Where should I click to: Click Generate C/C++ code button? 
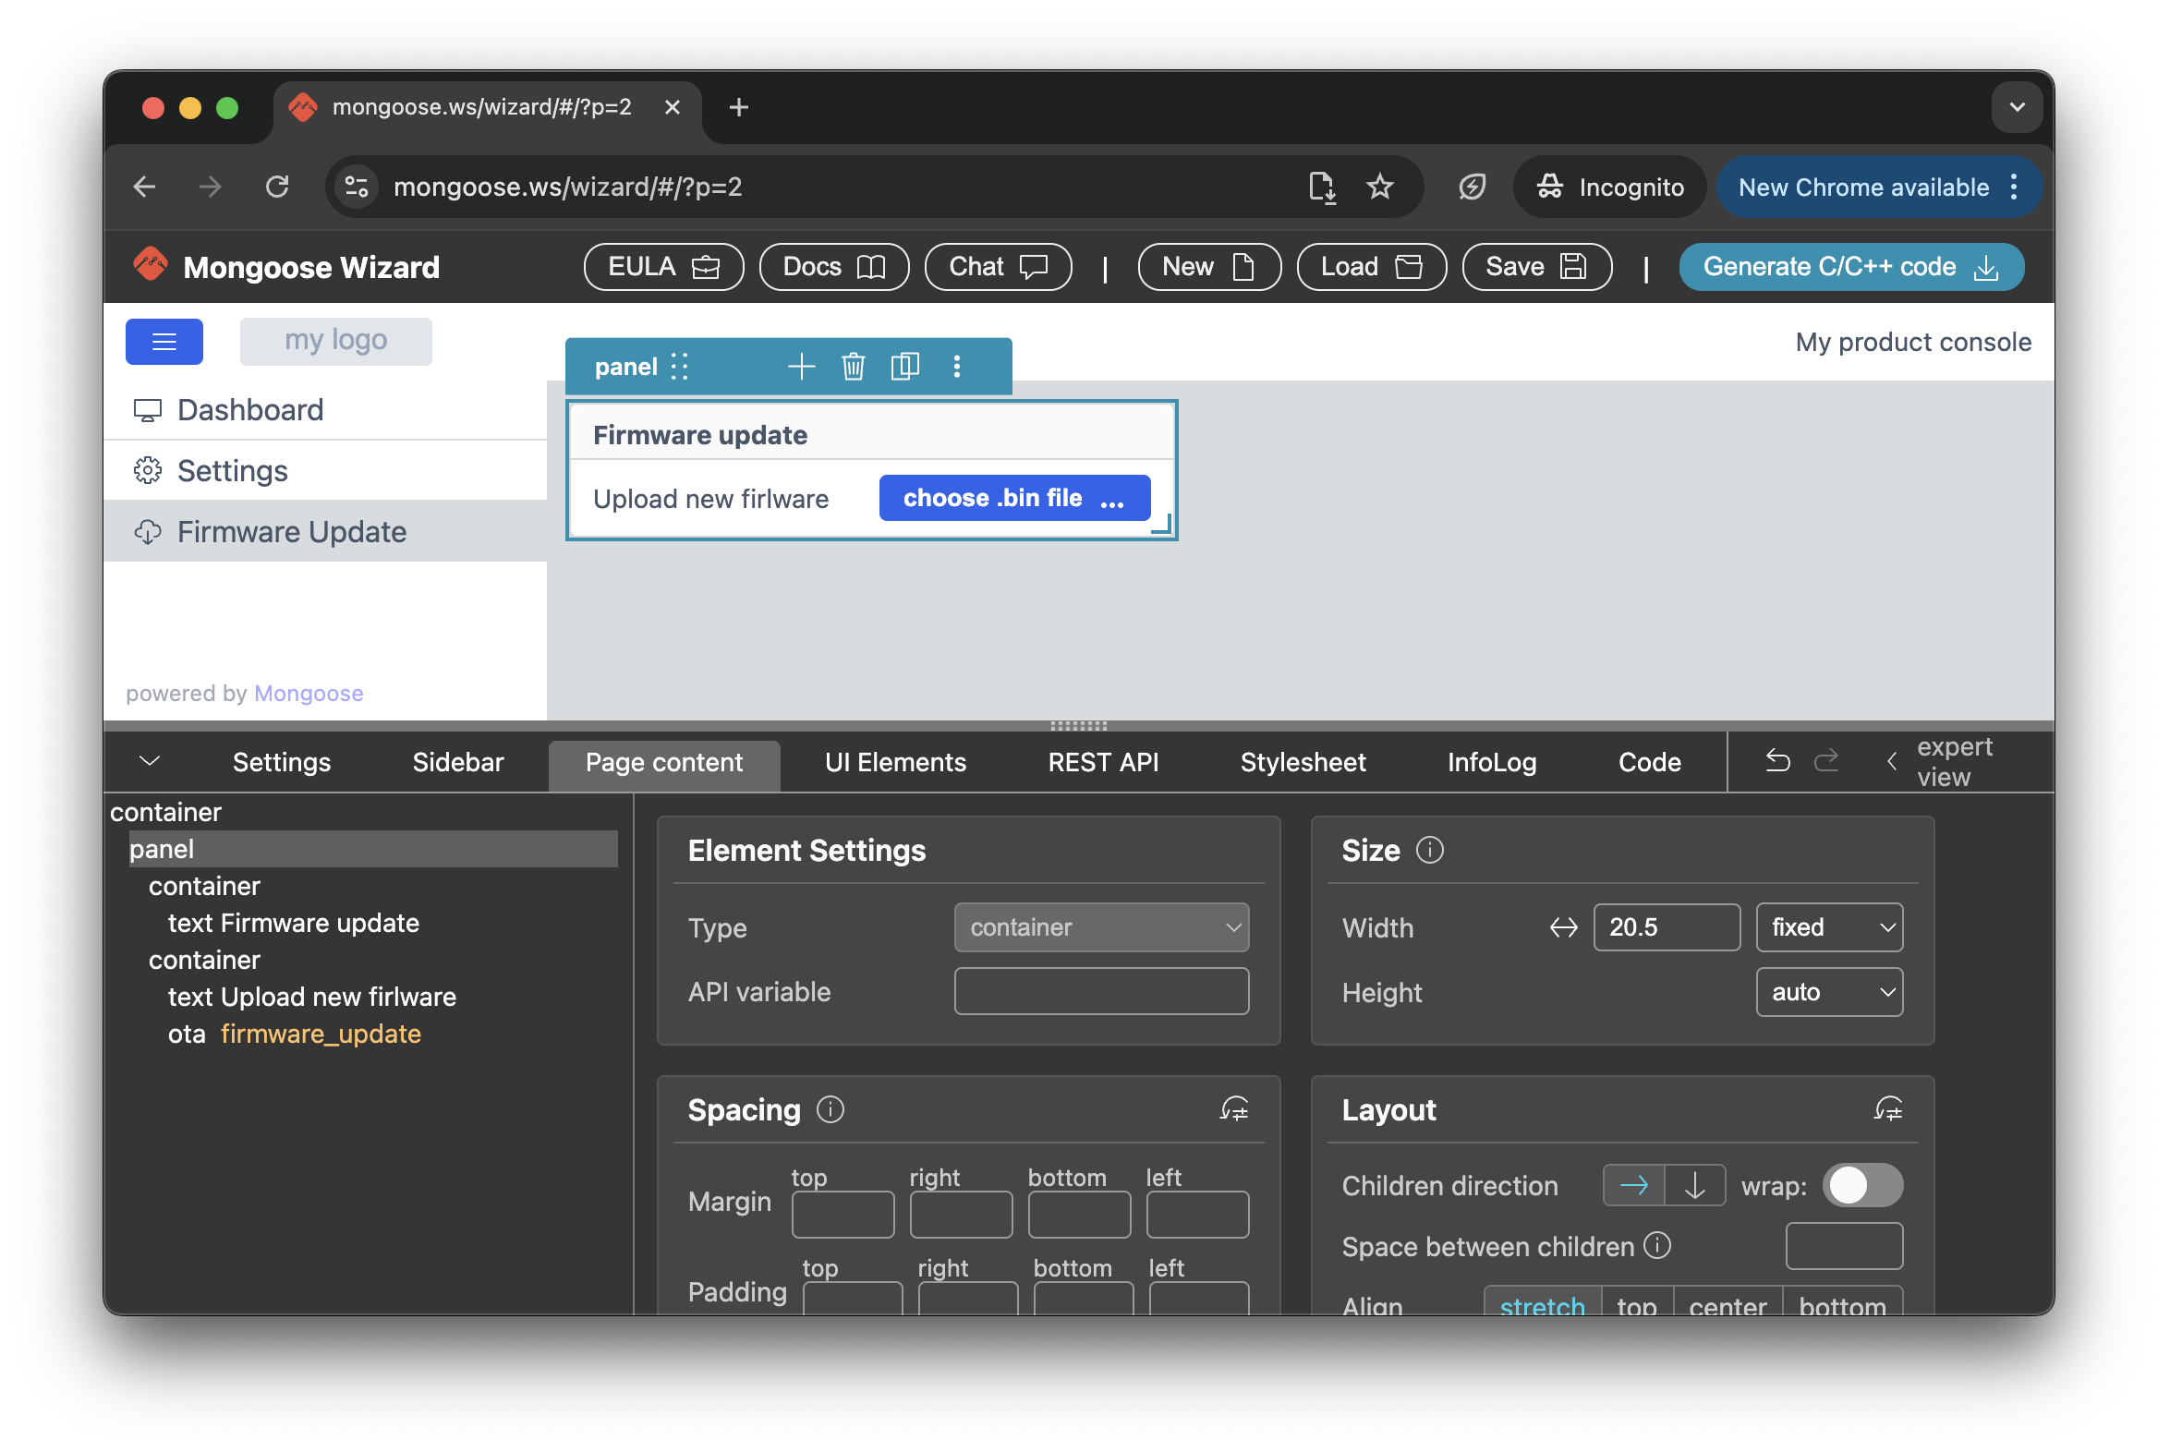[1850, 267]
